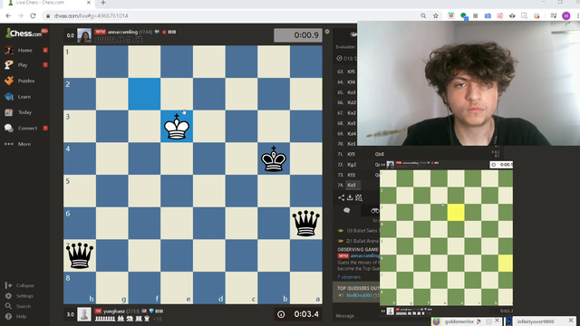Click the red video extension icon
The width and height of the screenshot is (580, 326).
[x=451, y=16]
